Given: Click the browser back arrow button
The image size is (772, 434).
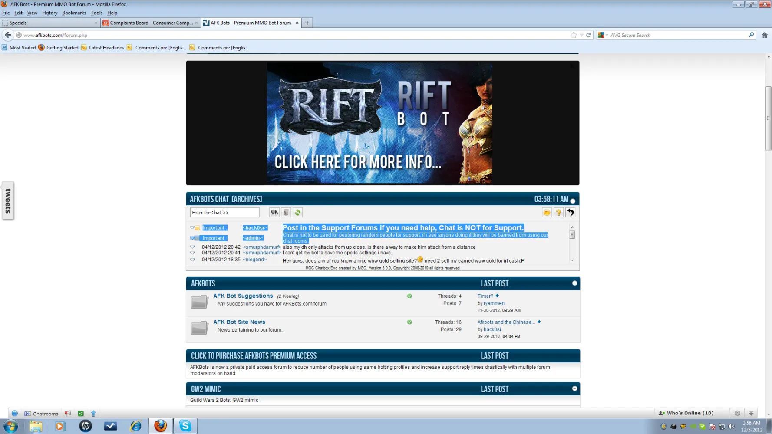Looking at the screenshot, I should (8, 35).
